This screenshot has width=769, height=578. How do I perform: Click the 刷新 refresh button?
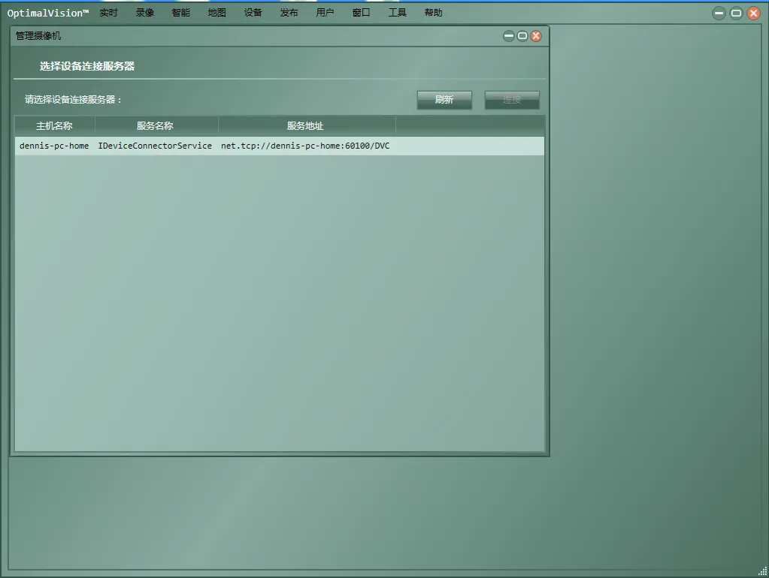tap(444, 100)
